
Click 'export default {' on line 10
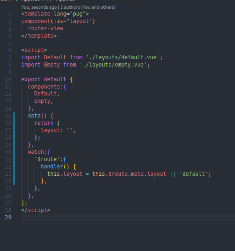47,79
